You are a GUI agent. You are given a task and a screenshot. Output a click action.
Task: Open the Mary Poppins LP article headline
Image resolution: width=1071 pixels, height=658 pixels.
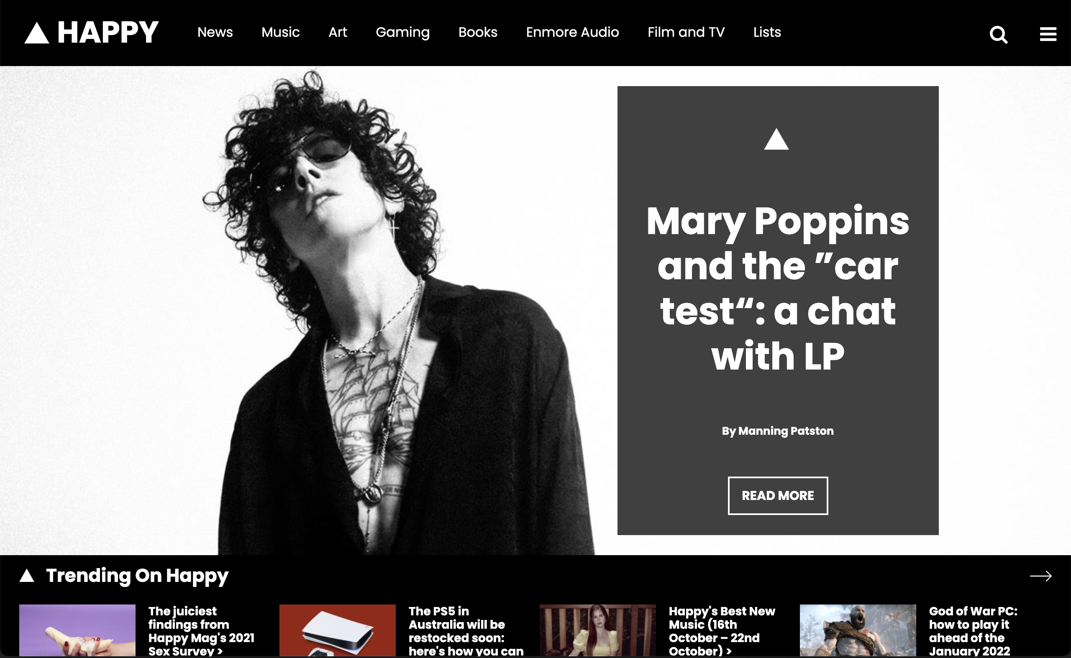pos(778,288)
